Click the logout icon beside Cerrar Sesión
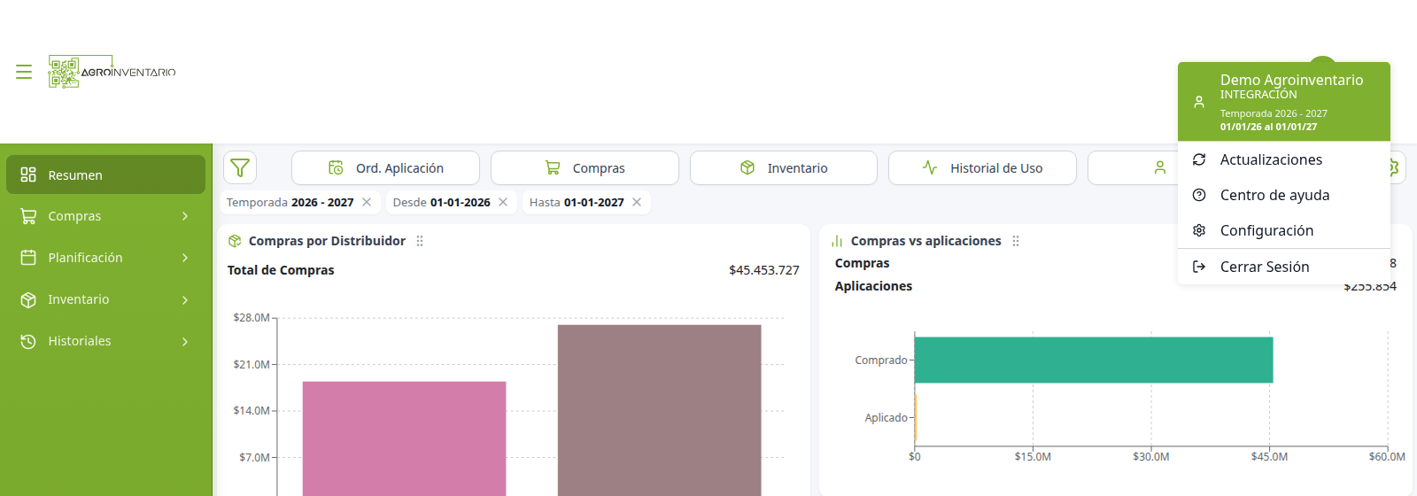 click(1199, 267)
